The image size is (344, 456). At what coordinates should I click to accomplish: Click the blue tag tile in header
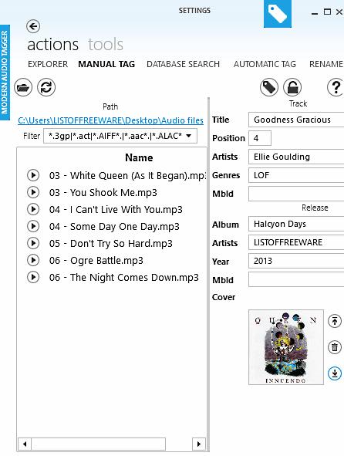pyautogui.click(x=278, y=14)
